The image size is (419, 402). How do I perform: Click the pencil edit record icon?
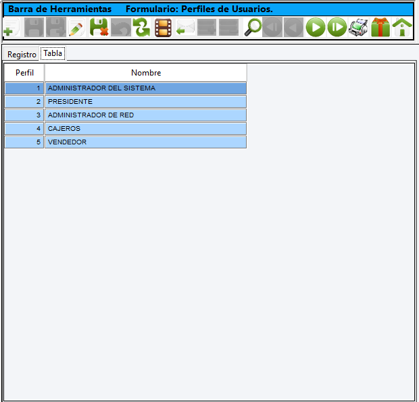[x=76, y=27]
